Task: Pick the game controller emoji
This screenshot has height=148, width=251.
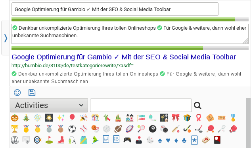Action: [127, 140]
